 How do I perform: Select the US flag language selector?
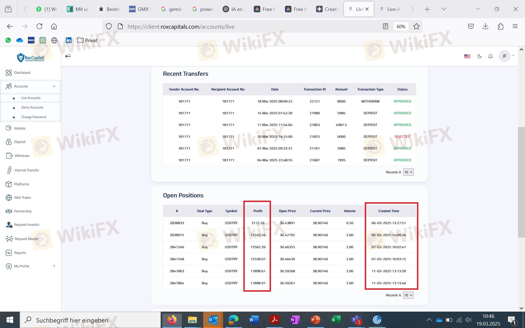tap(467, 56)
